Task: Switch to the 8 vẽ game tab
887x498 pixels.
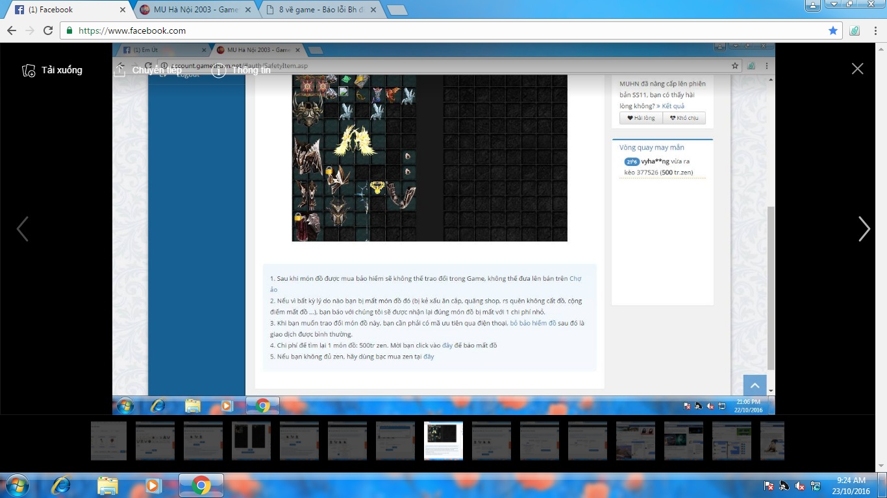Action: click(321, 10)
